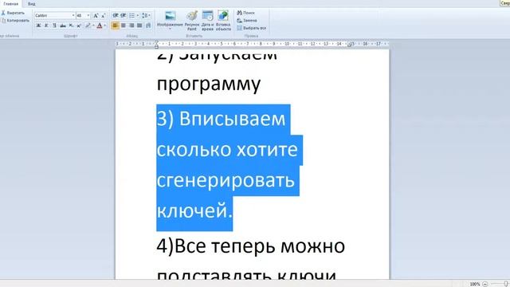
Task: Open Поиск to find text
Action: tap(246, 13)
